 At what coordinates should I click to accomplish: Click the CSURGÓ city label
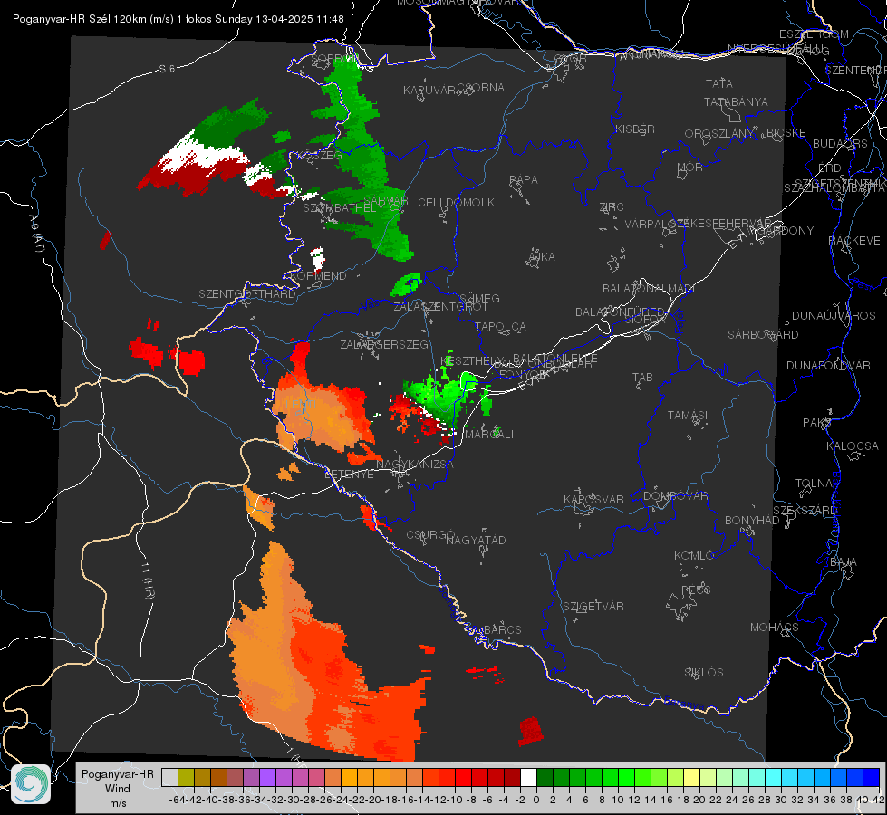tap(430, 534)
